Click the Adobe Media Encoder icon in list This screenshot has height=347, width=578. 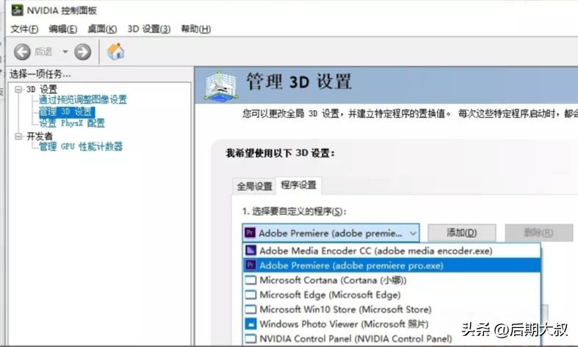(x=250, y=251)
